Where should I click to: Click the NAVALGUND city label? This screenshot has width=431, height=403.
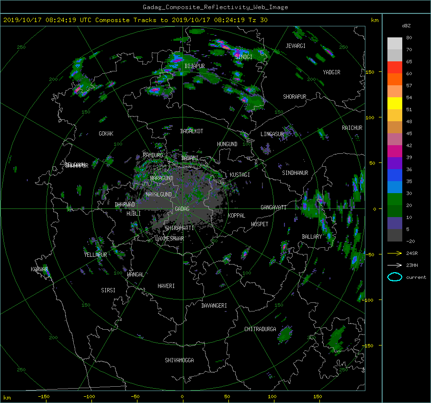[159, 195]
